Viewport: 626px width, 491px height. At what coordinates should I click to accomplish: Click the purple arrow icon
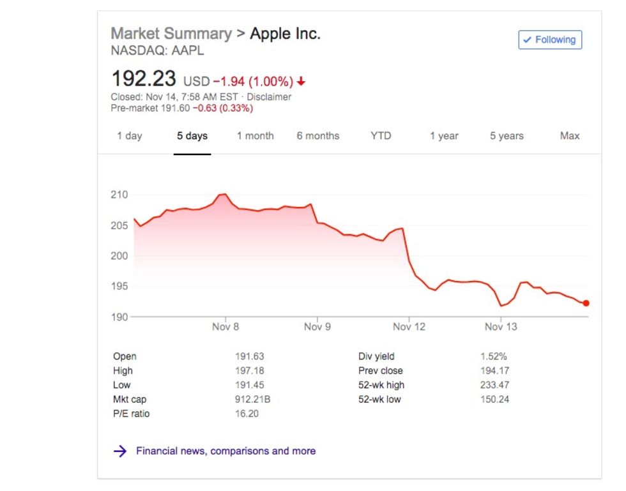tap(119, 451)
